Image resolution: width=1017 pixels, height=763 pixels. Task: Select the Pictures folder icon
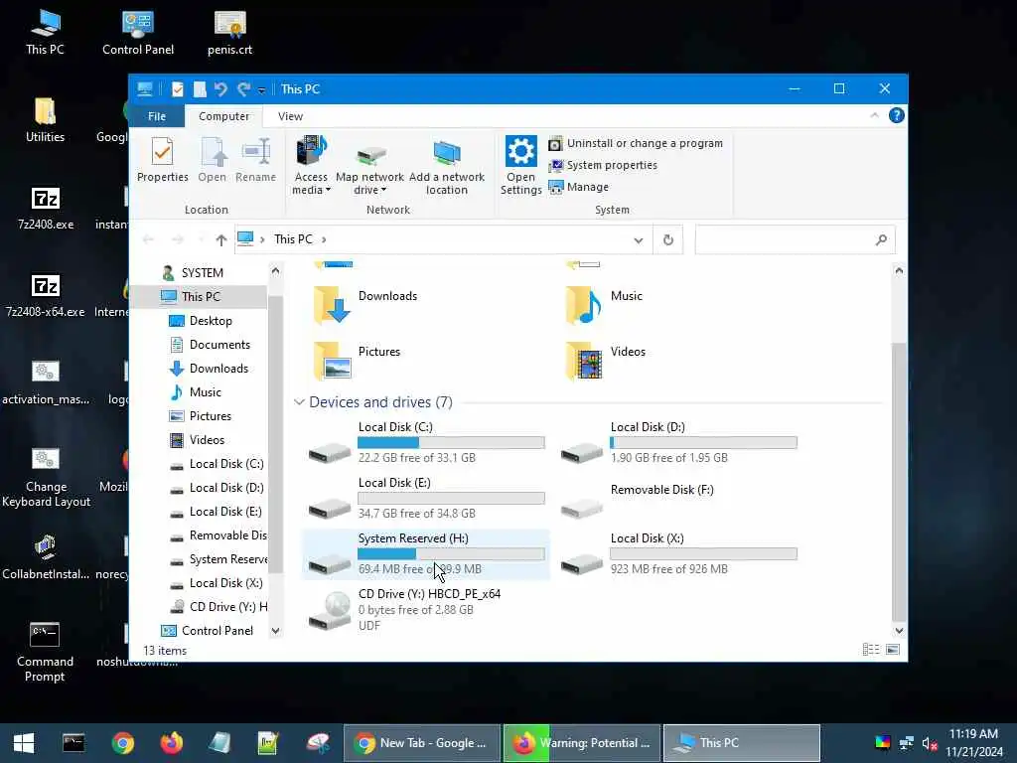click(x=333, y=360)
